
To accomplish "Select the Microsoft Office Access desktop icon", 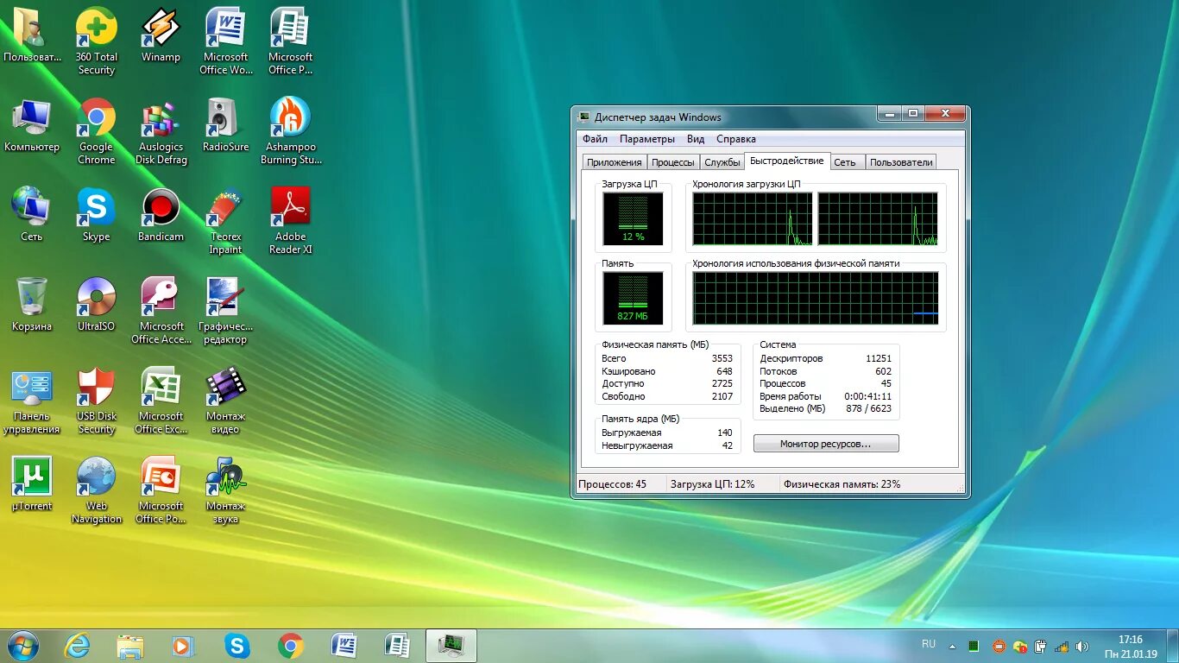I will pos(161,311).
